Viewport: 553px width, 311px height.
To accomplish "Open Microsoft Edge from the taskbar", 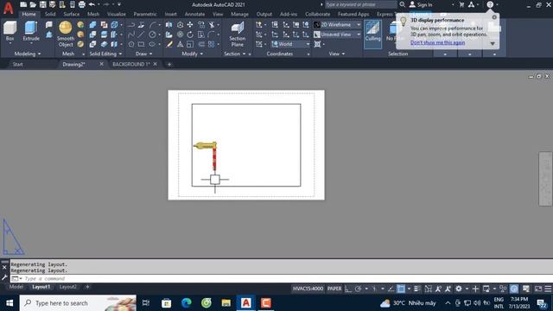I will click(187, 303).
